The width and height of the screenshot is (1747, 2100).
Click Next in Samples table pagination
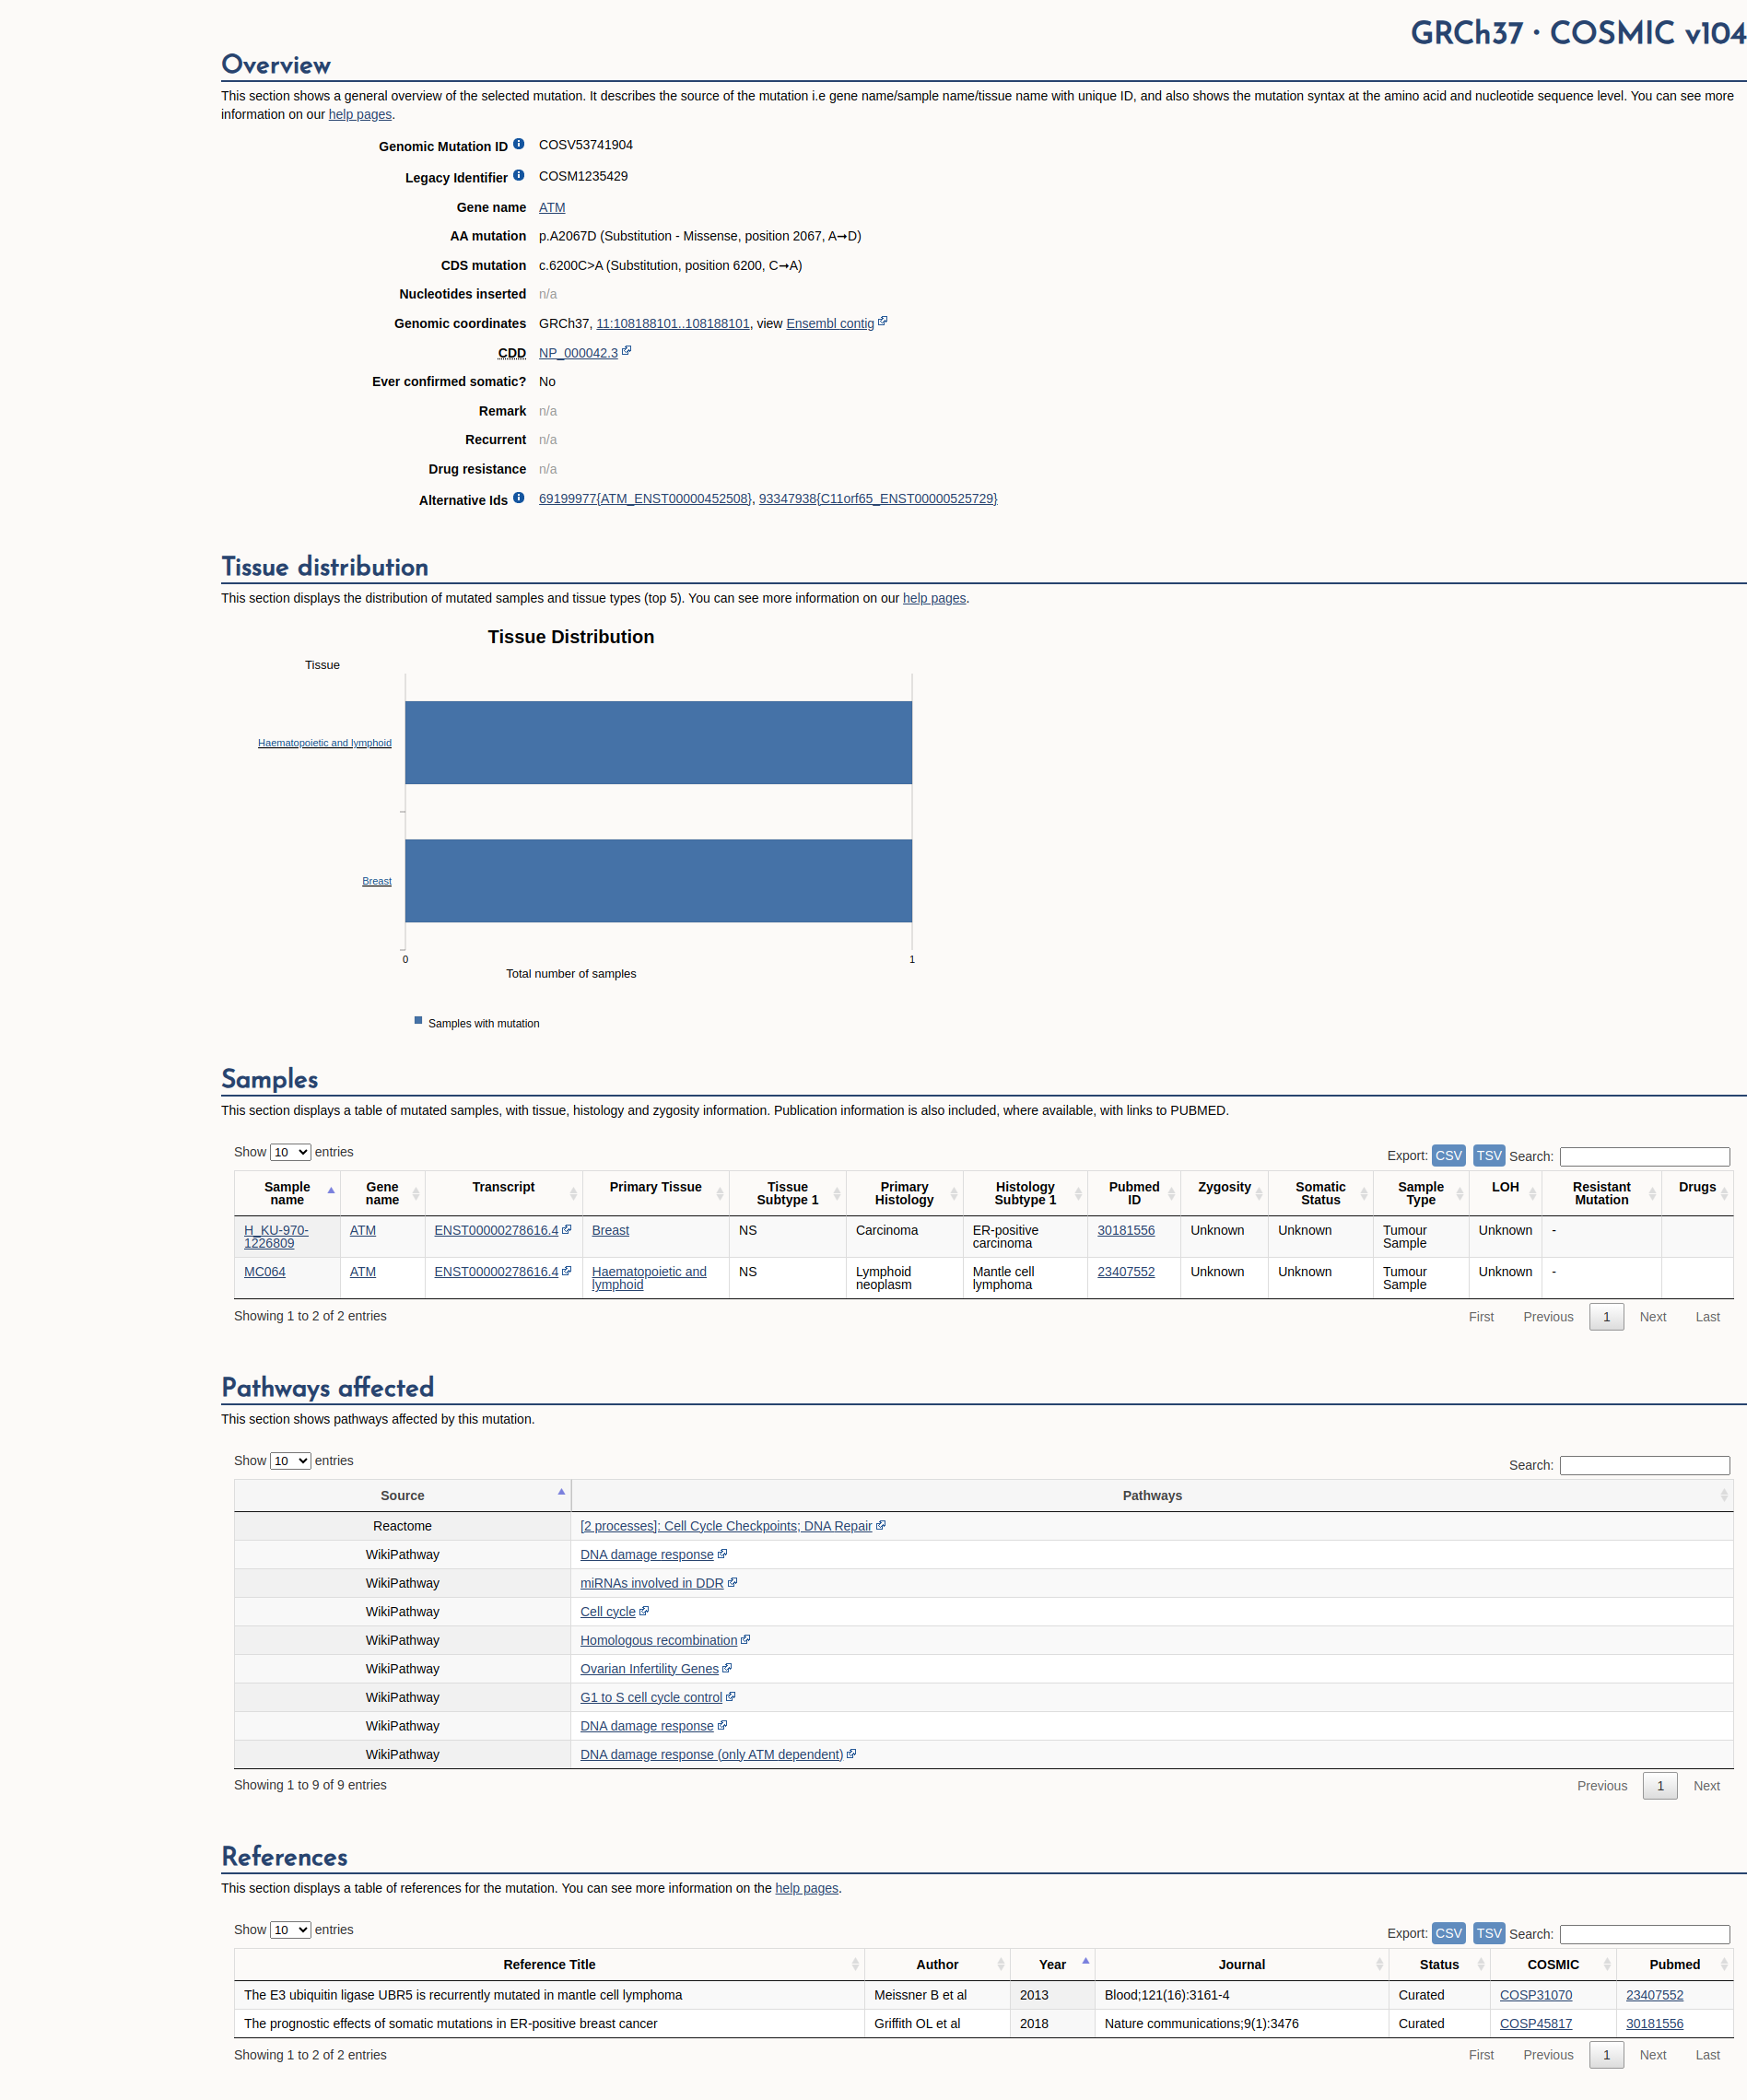pos(1653,1317)
